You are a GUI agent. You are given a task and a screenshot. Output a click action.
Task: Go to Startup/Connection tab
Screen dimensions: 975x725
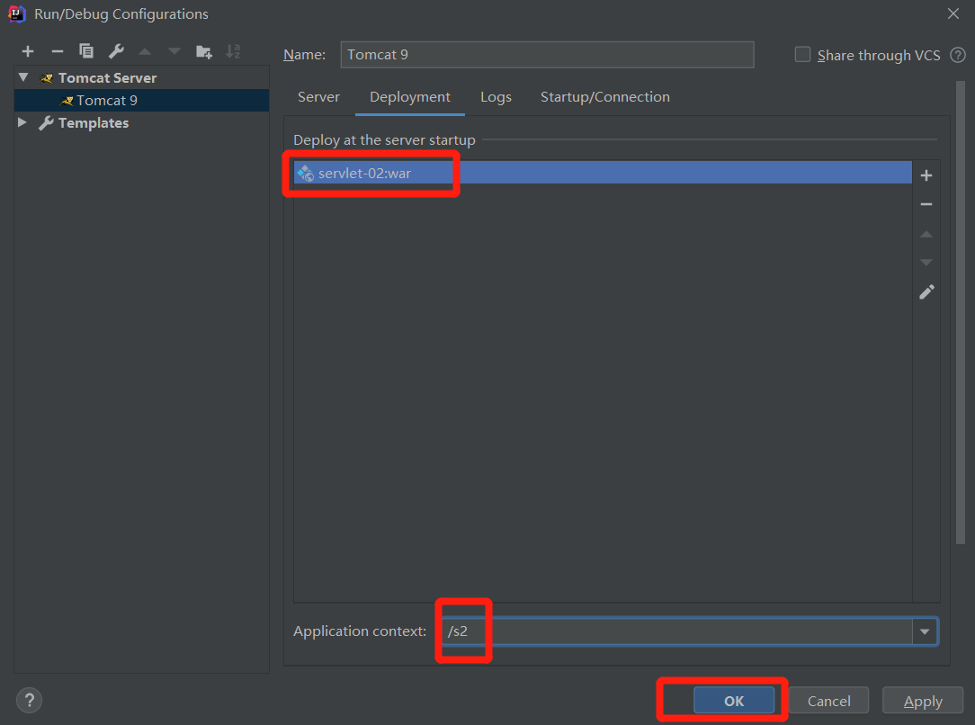point(605,97)
